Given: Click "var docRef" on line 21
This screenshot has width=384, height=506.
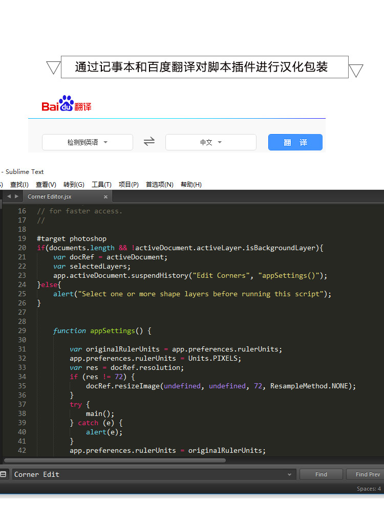Looking at the screenshot, I should 74,257.
